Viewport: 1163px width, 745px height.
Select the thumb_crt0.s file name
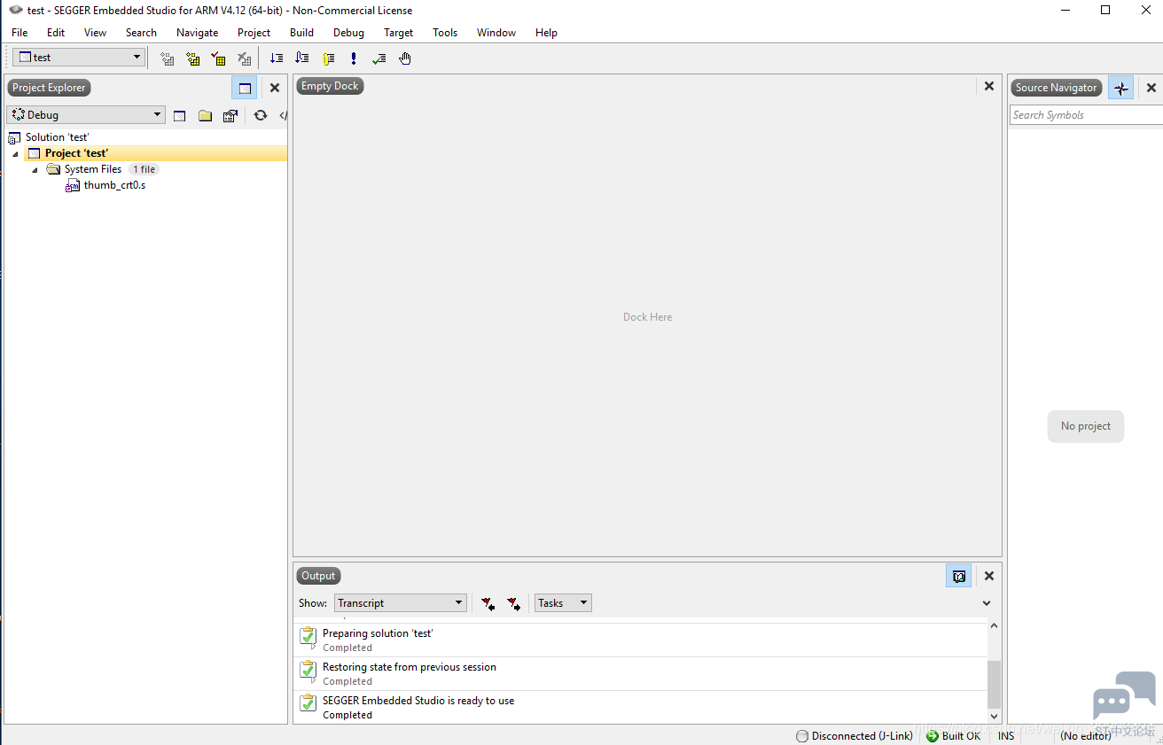click(x=114, y=186)
